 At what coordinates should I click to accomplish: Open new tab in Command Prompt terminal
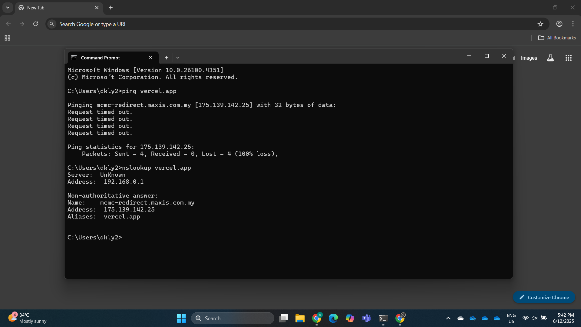166,58
